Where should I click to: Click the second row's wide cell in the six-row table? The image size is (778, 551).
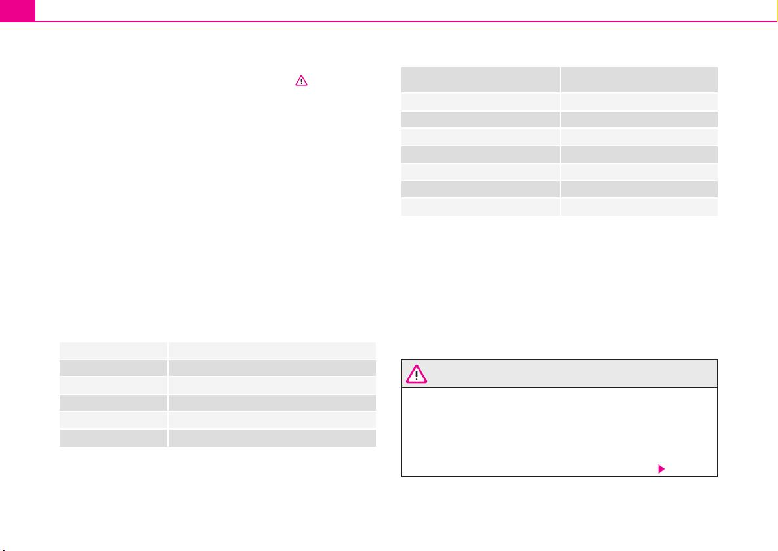point(272,367)
